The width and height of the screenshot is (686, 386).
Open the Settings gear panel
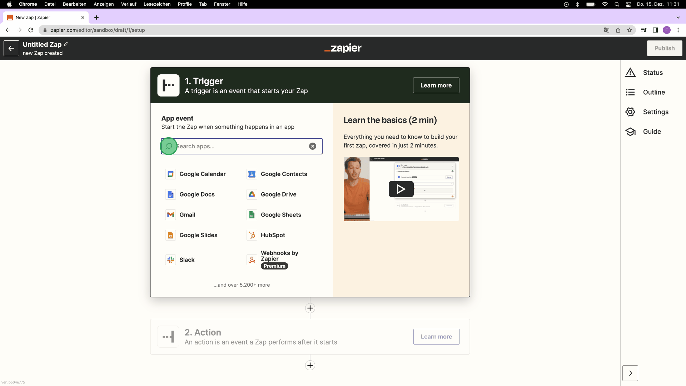coord(630,112)
